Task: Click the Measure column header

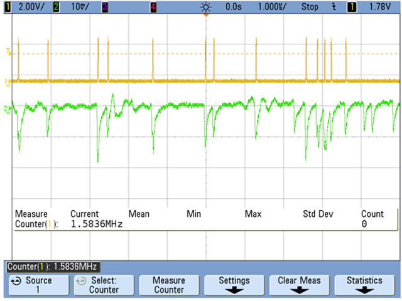Action: (x=31, y=214)
